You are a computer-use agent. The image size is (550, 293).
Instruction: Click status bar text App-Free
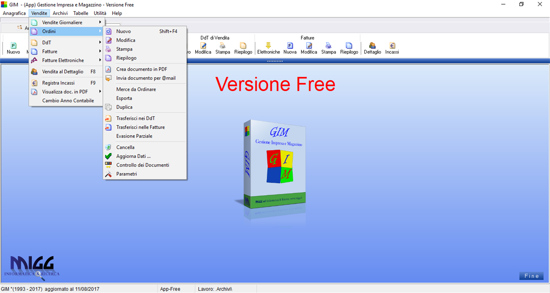coord(170,289)
